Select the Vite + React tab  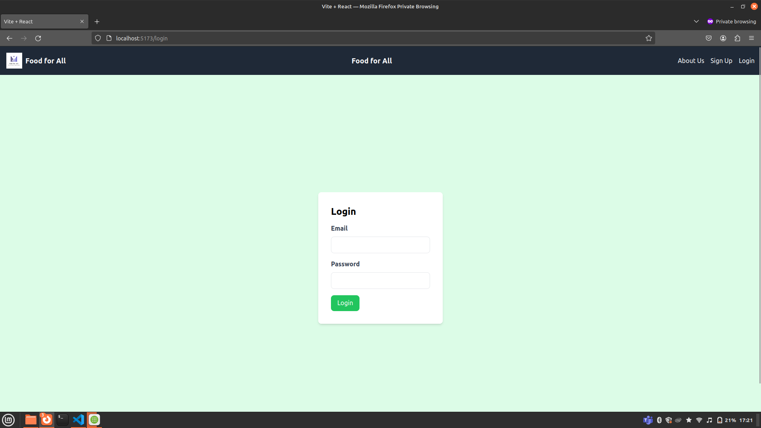pyautogui.click(x=40, y=22)
